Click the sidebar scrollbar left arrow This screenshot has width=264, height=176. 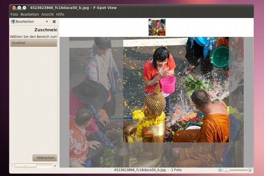(11, 166)
